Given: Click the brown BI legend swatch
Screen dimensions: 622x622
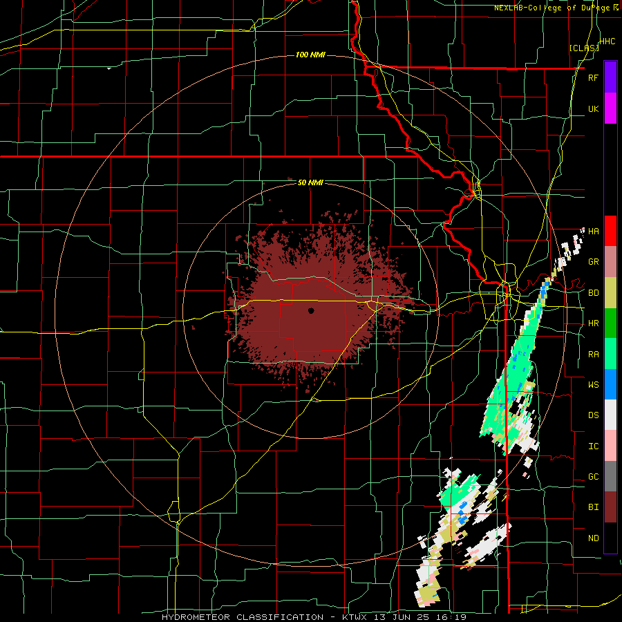Looking at the screenshot, I should point(610,507).
